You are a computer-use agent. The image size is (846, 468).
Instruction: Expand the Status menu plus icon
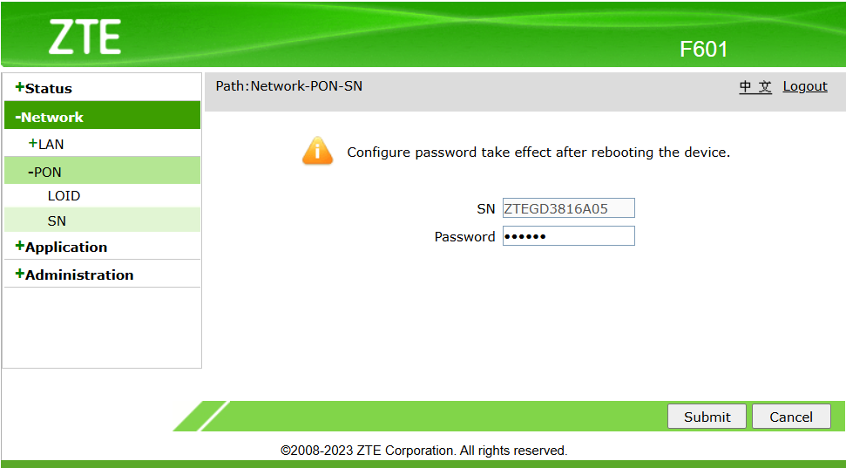tap(20, 87)
